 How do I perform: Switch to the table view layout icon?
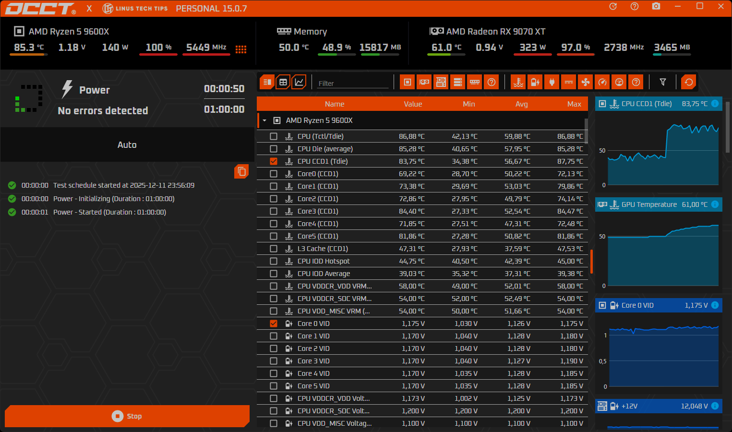coord(283,82)
